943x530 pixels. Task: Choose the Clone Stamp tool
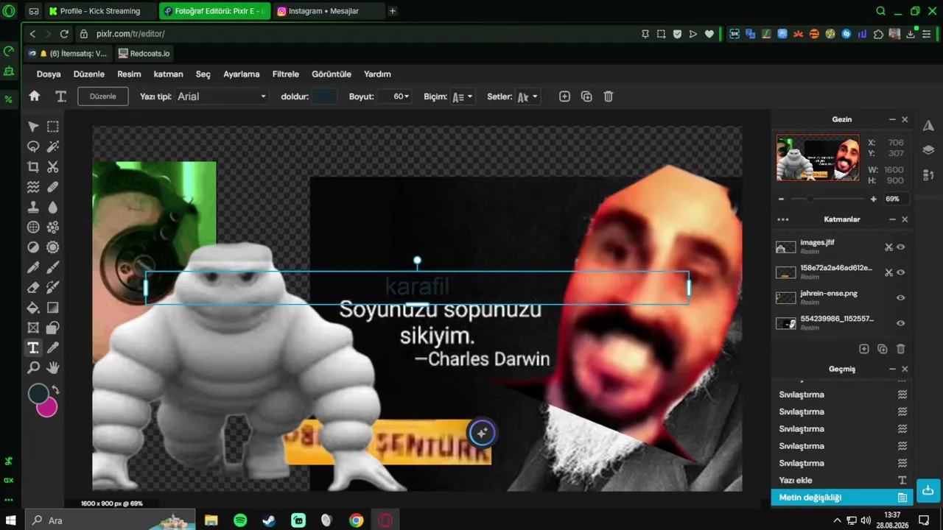point(33,208)
